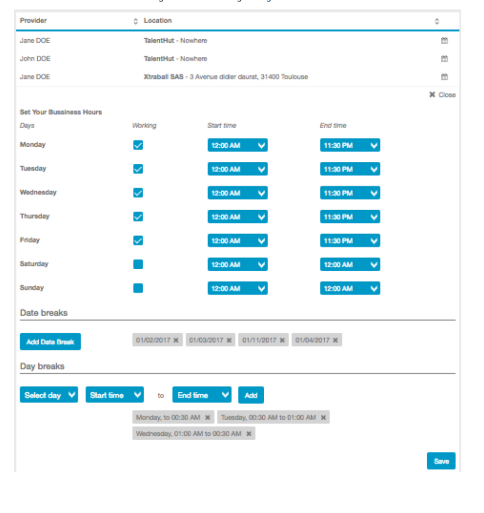
Task: Close the business hours panel
Action: [x=442, y=95]
